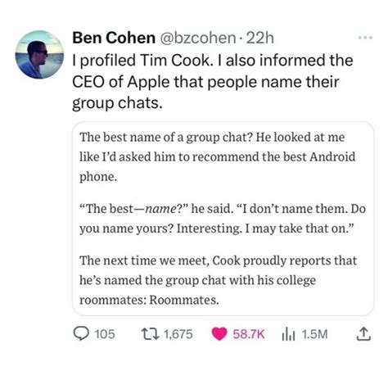388x371 pixels.
Task: Click "group chats." line in tweet text
Action: [117, 103]
